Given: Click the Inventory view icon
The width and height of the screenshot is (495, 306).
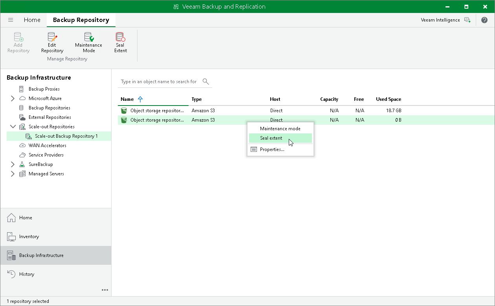Looking at the screenshot, I should click(11, 236).
